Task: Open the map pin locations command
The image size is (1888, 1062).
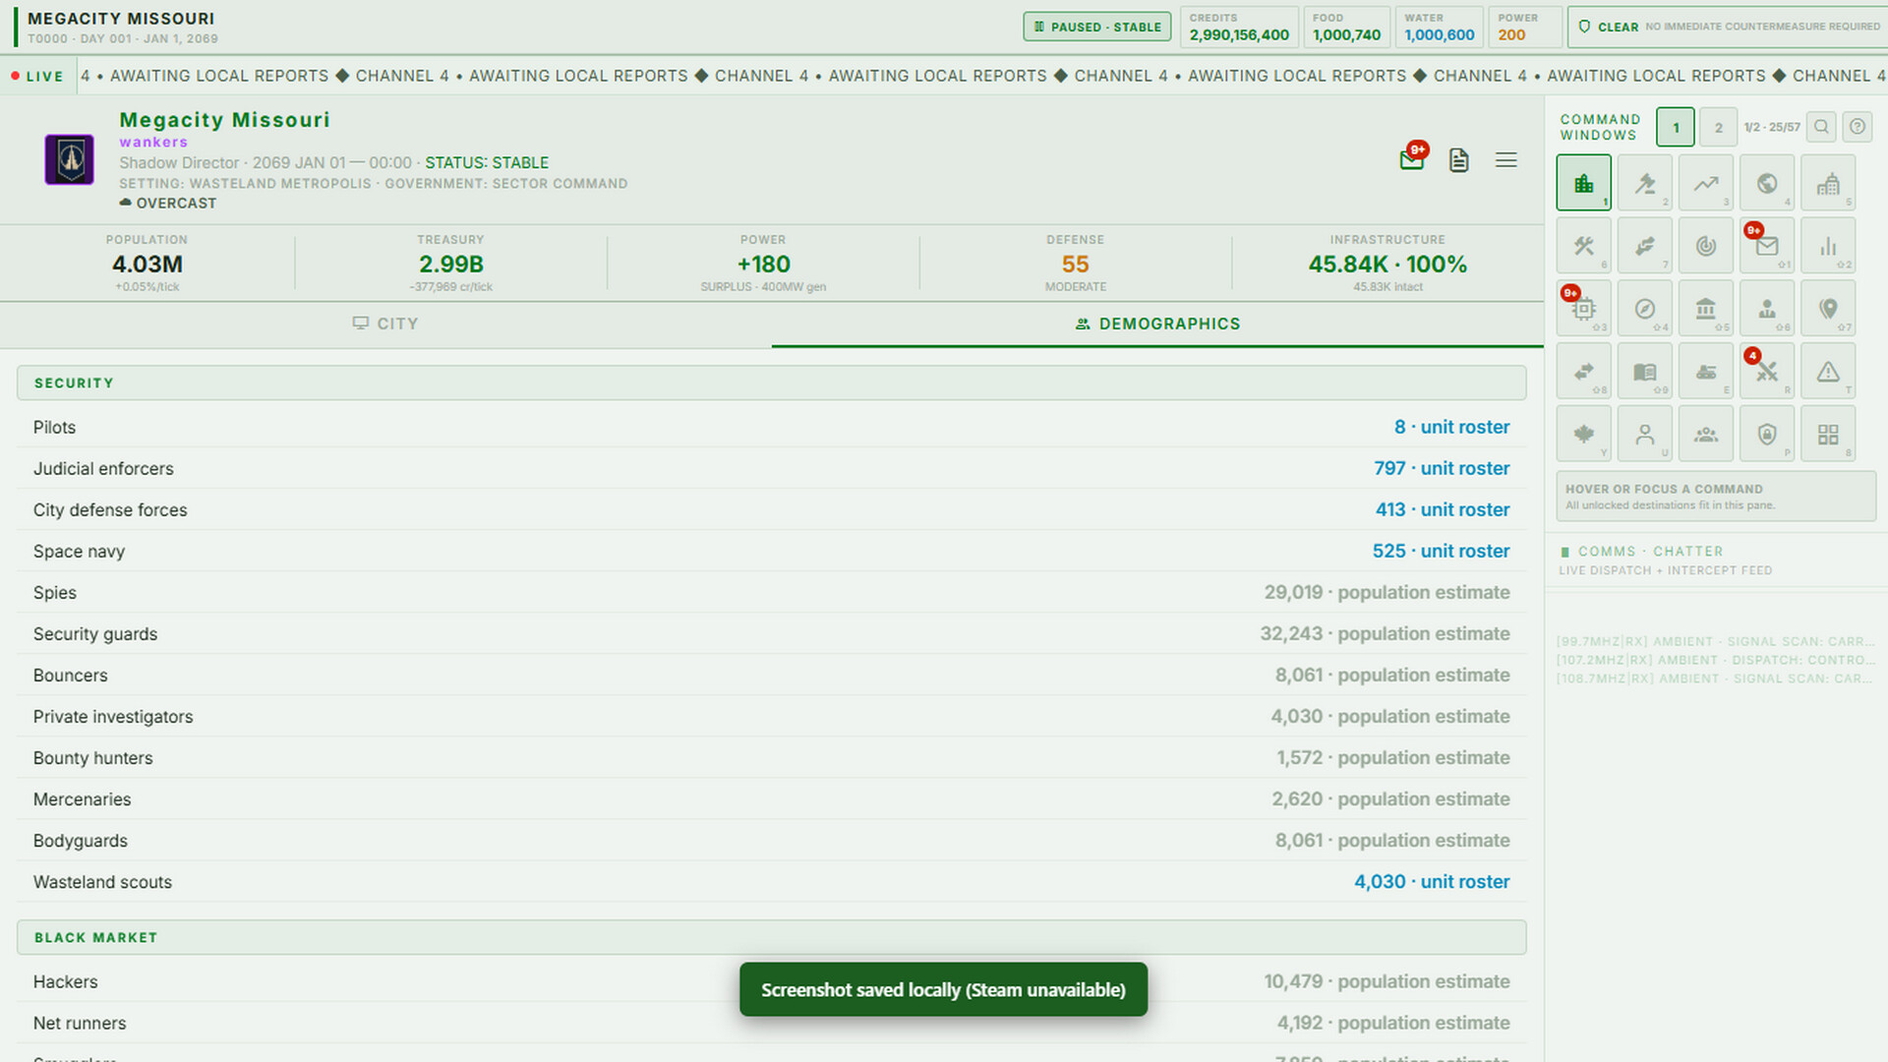Action: [x=1827, y=309]
